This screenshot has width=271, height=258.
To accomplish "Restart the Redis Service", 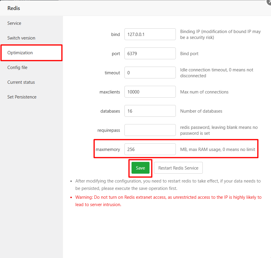I will click(x=178, y=167).
